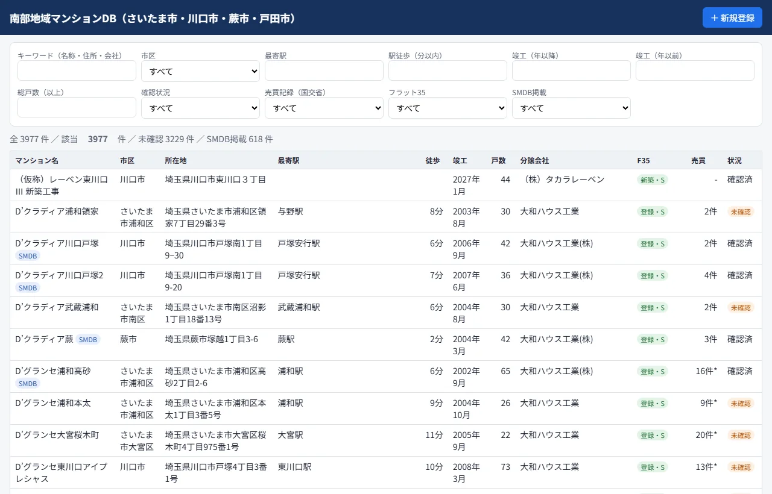Expand the 確認状況 dropdown
772x494 pixels.
[200, 108]
